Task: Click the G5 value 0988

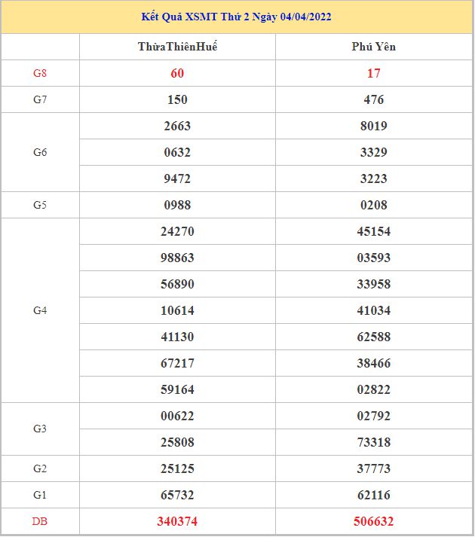Action: click(177, 205)
